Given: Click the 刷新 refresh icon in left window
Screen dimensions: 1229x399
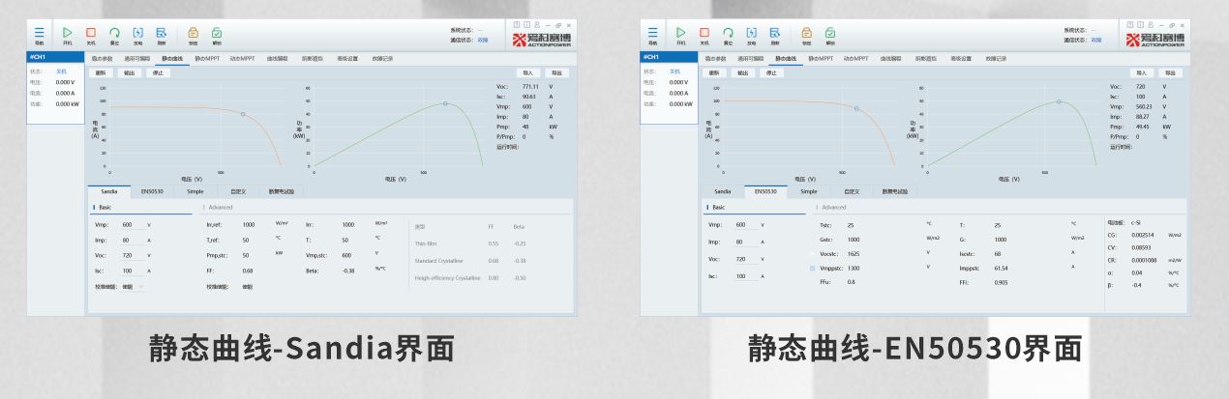Looking at the screenshot, I should (x=160, y=33).
